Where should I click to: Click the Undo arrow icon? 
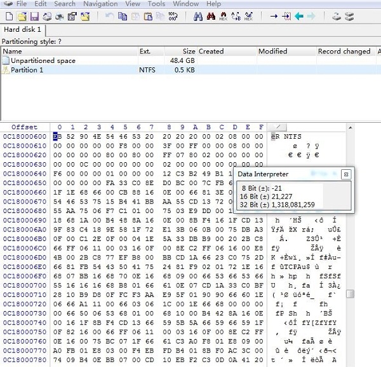point(110,17)
